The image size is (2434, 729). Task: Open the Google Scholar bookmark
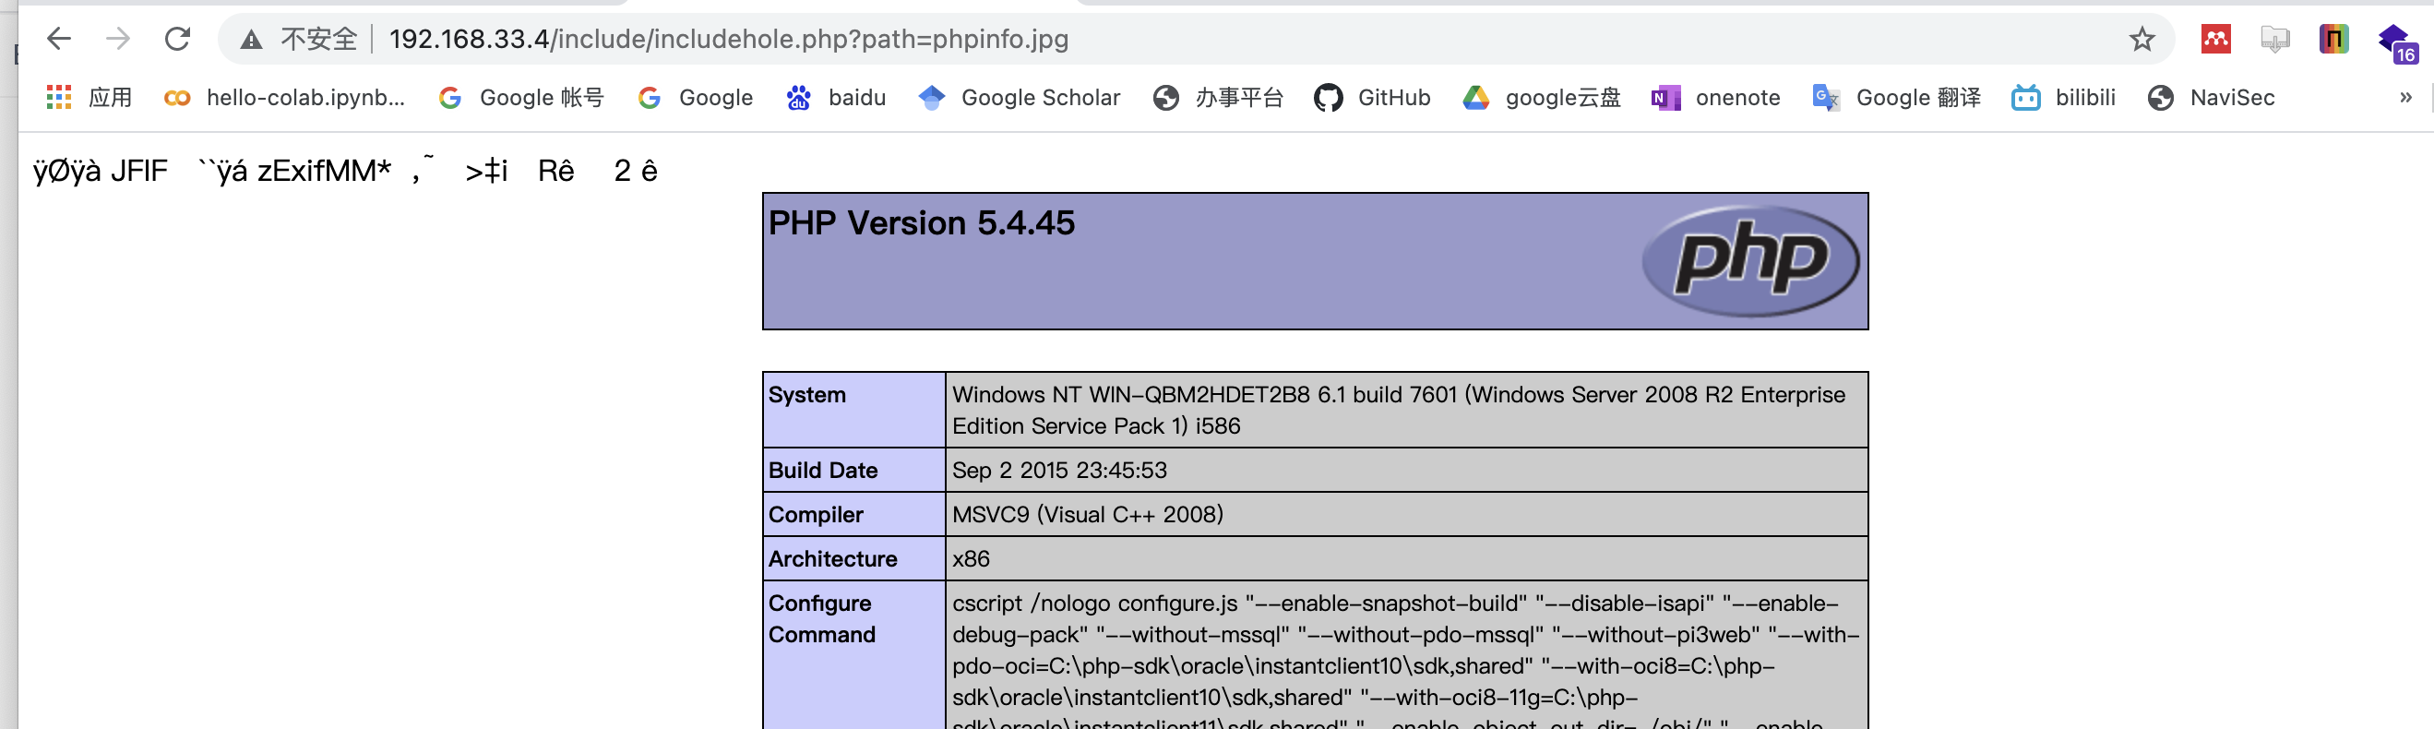pyautogui.click(x=1019, y=98)
